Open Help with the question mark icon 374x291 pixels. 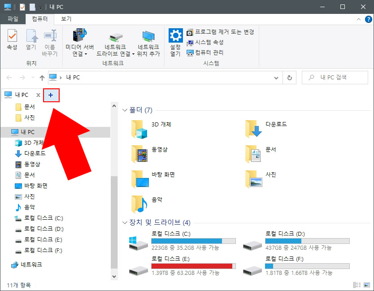click(368, 19)
